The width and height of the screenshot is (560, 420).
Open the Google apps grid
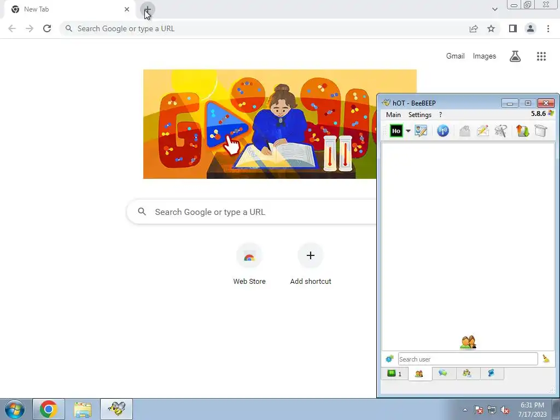541,56
